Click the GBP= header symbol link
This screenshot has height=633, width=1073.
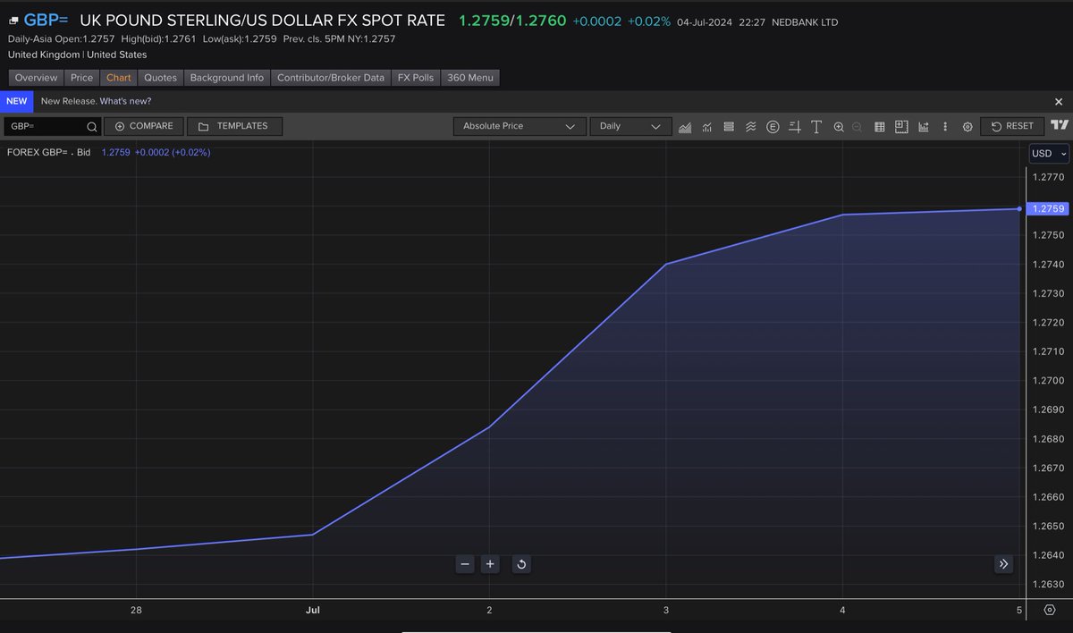coord(46,20)
